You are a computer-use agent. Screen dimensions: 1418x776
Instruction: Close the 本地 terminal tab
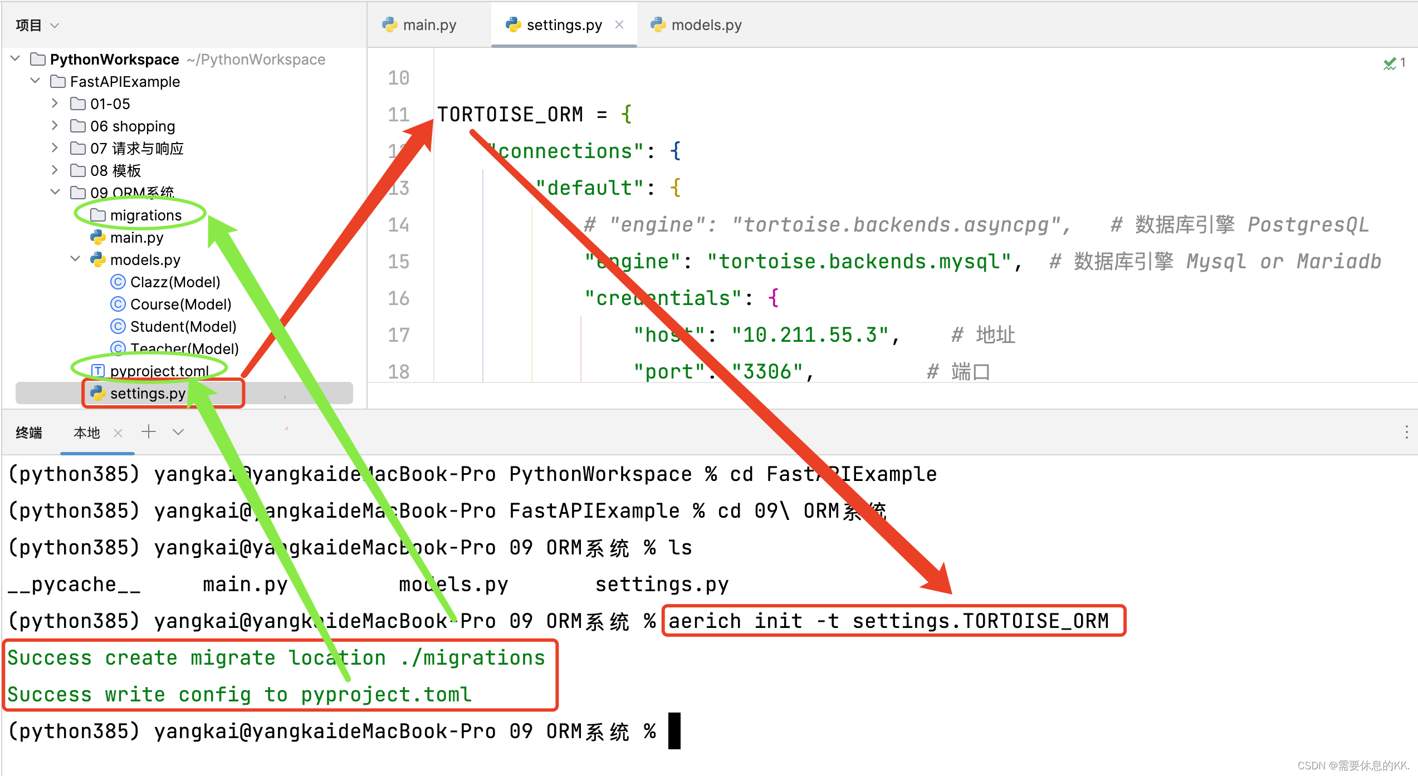click(x=118, y=433)
